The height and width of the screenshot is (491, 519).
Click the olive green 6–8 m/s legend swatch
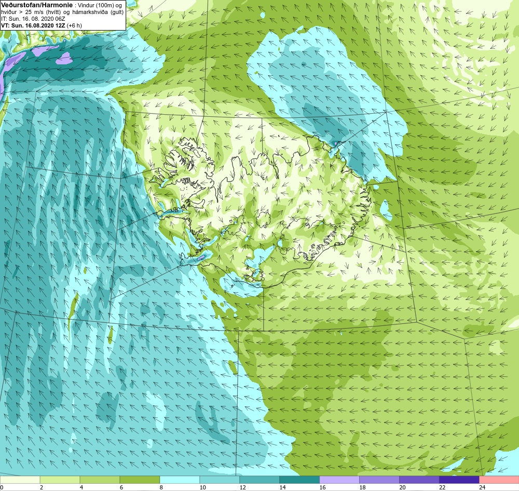(x=140, y=480)
